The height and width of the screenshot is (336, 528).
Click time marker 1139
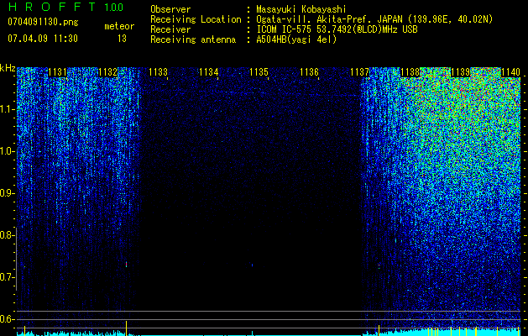click(x=460, y=71)
